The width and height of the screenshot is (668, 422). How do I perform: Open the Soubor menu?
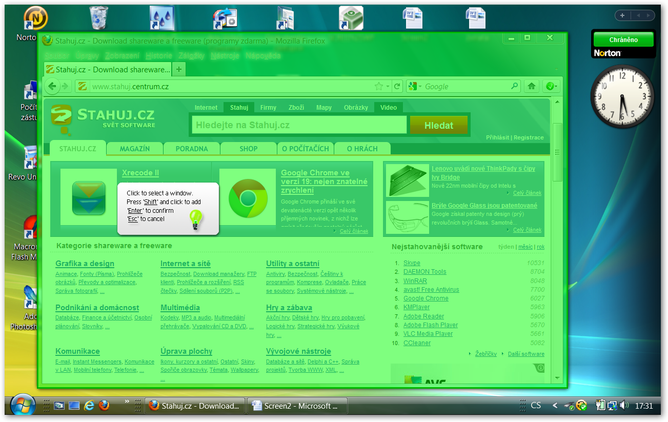click(56, 55)
